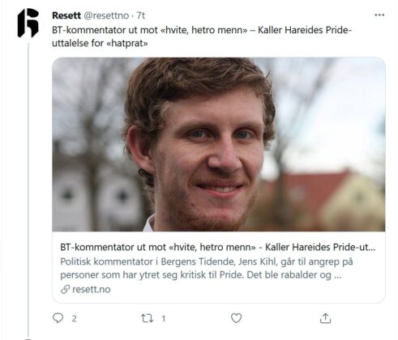398x340 pixels.
Task: Click the resett.no domain link
Action: pyautogui.click(x=92, y=290)
